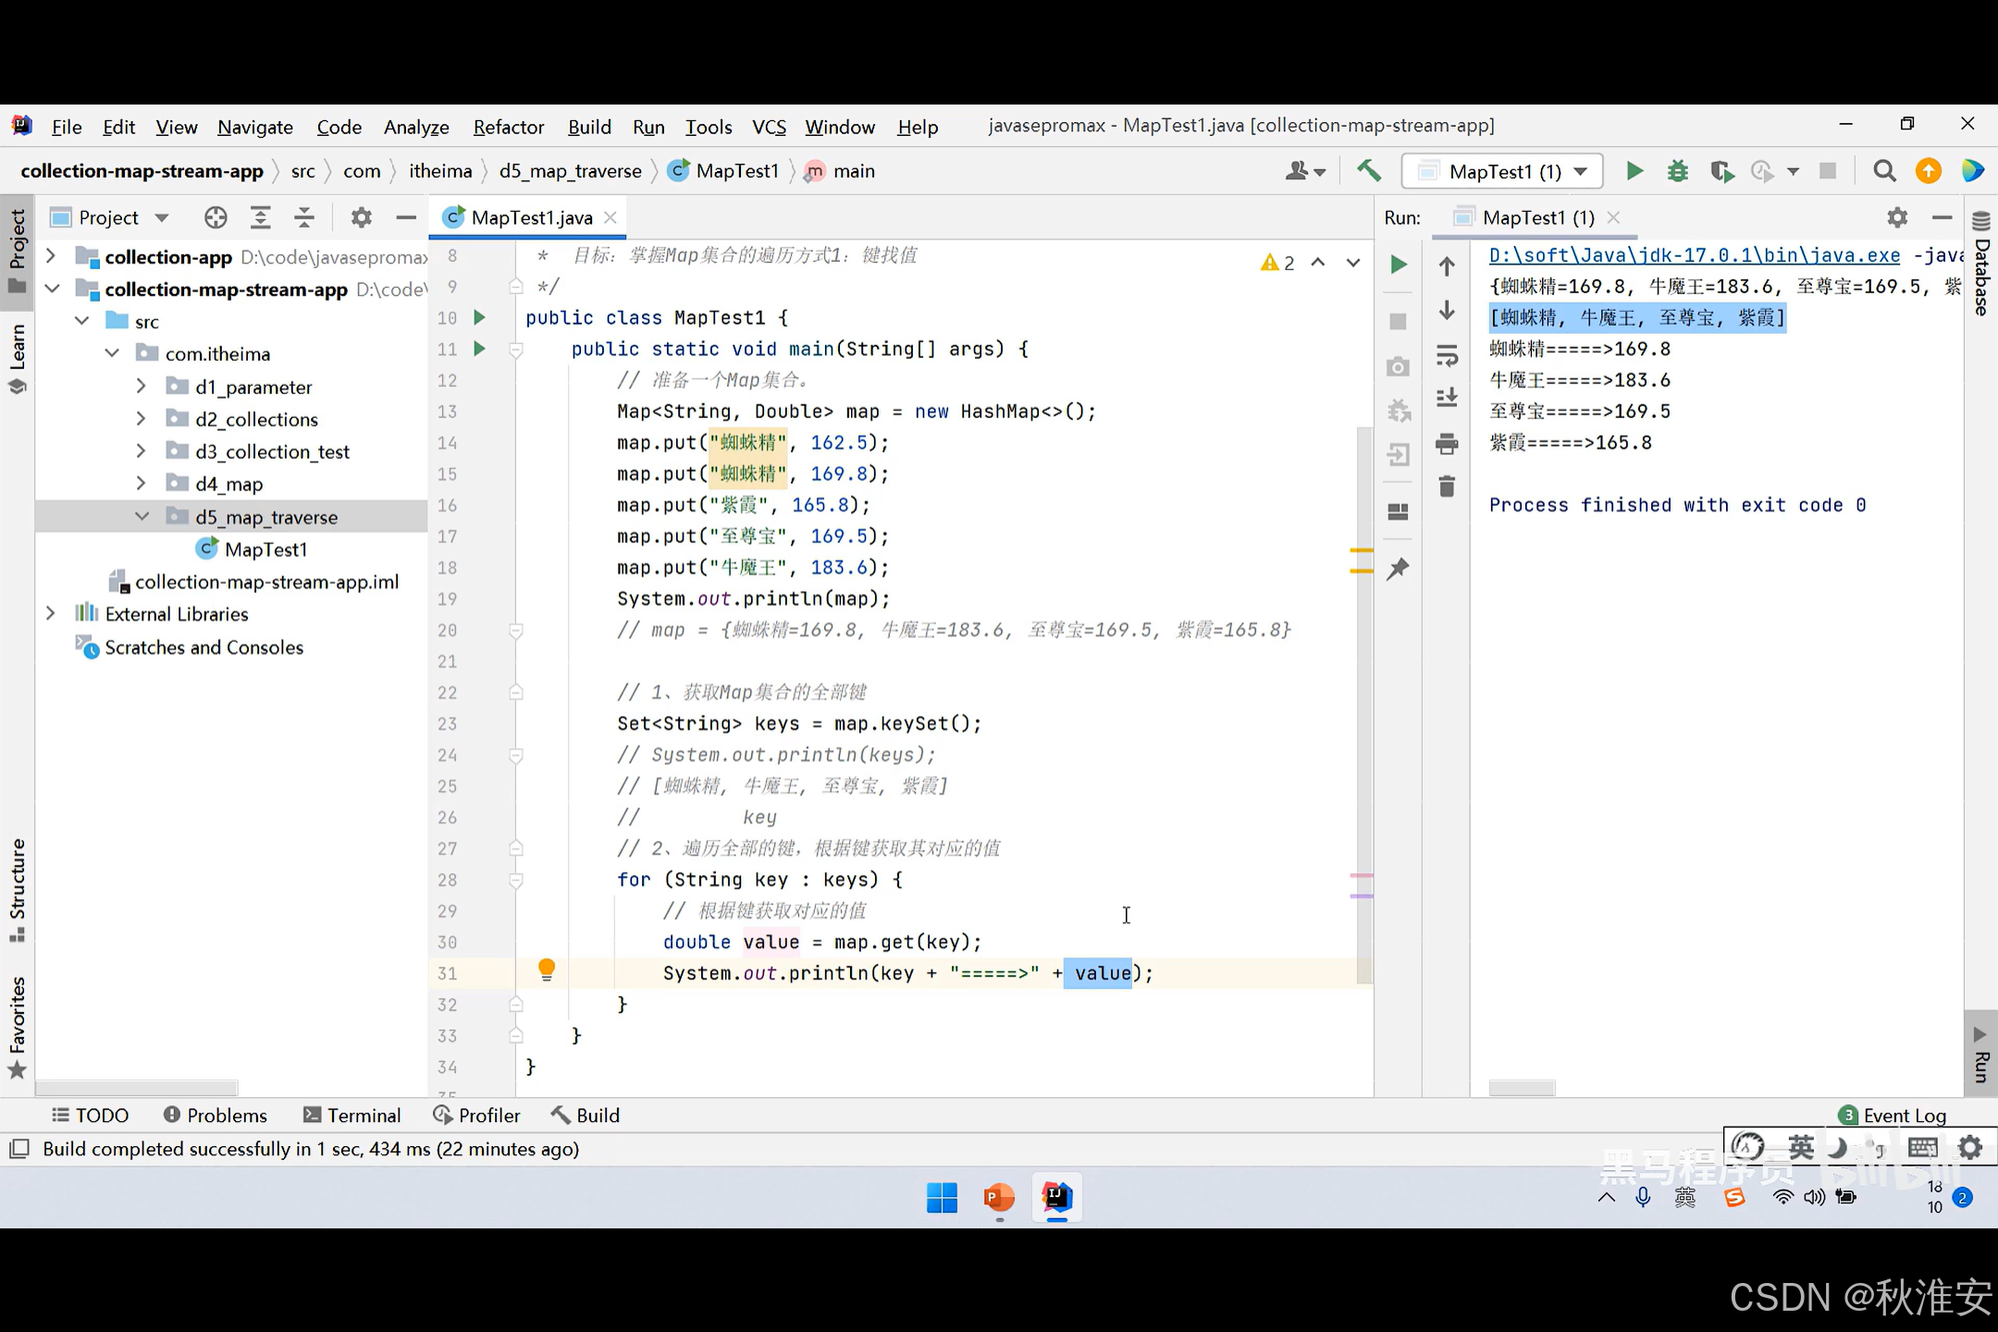
Task: Click the light bulb intention icon on line 31
Action: pos(547,969)
